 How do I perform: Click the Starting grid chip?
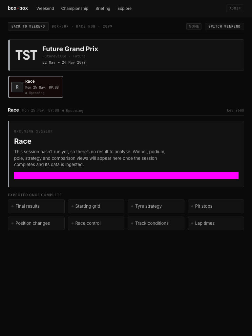[x=96, y=206]
